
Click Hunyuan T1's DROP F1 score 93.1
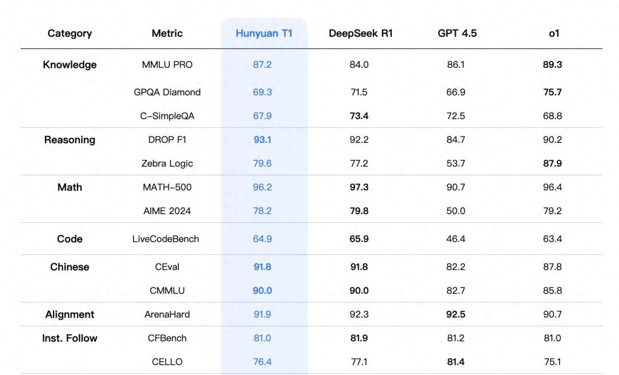tap(262, 140)
